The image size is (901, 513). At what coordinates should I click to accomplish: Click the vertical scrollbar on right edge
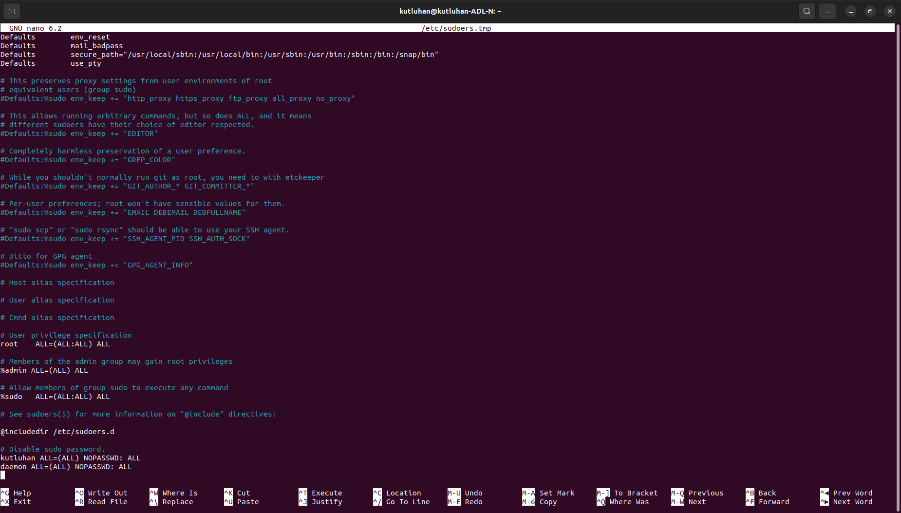[x=898, y=244]
